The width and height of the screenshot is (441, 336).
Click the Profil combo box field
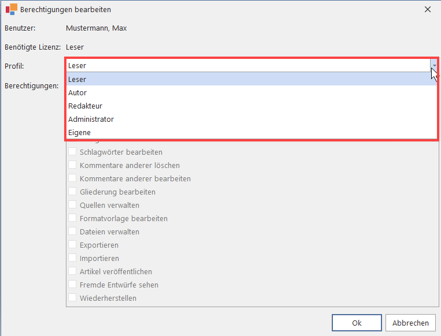pos(247,65)
